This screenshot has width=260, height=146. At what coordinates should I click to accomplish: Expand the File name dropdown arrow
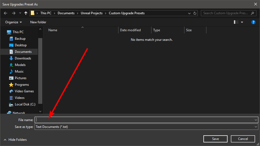click(x=256, y=120)
